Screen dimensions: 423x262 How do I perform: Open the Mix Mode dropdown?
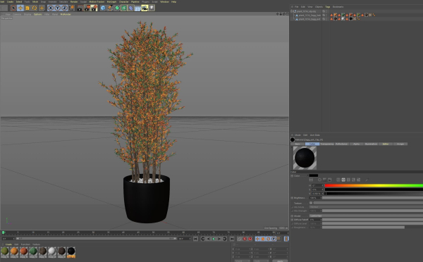pyautogui.click(x=366, y=207)
